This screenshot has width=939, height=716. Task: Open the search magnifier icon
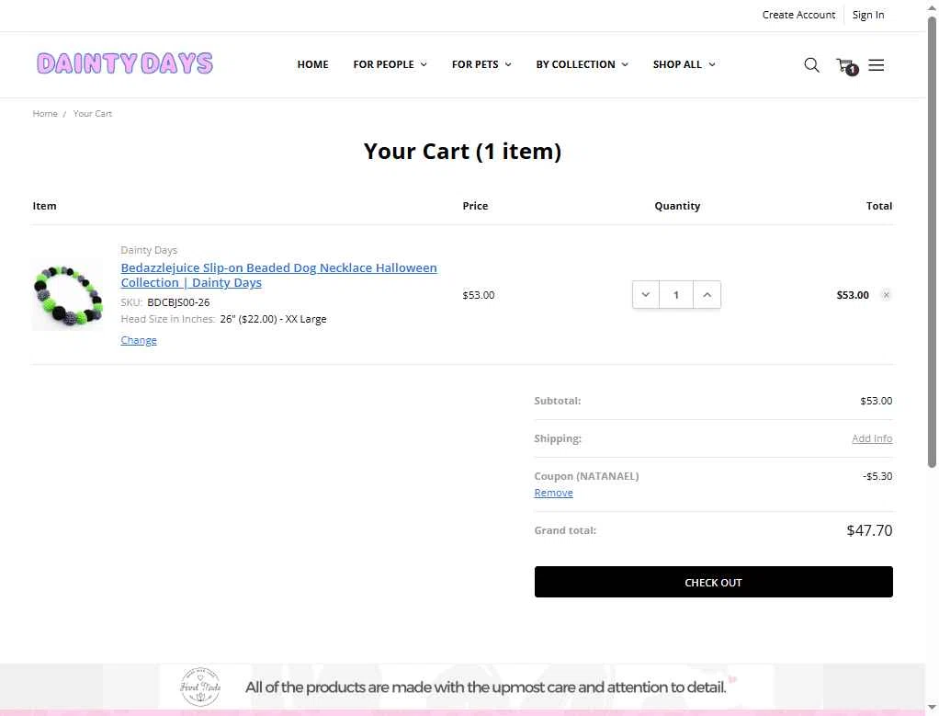tap(811, 64)
